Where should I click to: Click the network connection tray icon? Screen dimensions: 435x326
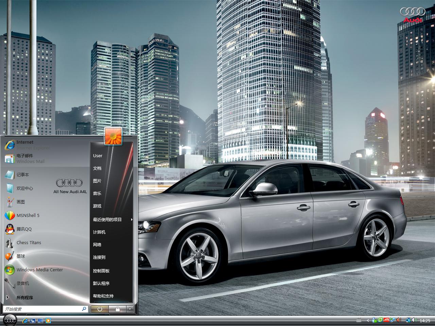point(408,320)
